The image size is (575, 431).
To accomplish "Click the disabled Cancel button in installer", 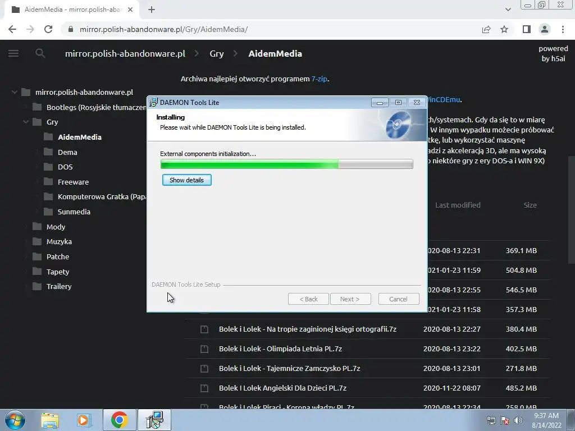I will (x=399, y=299).
